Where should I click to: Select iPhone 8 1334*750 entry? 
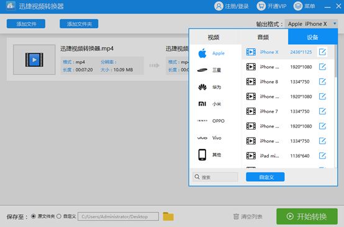[x=288, y=82]
